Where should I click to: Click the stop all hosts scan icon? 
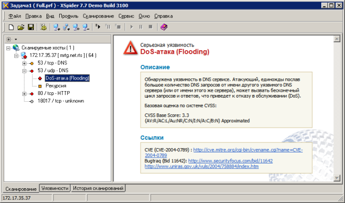[x=118, y=27]
